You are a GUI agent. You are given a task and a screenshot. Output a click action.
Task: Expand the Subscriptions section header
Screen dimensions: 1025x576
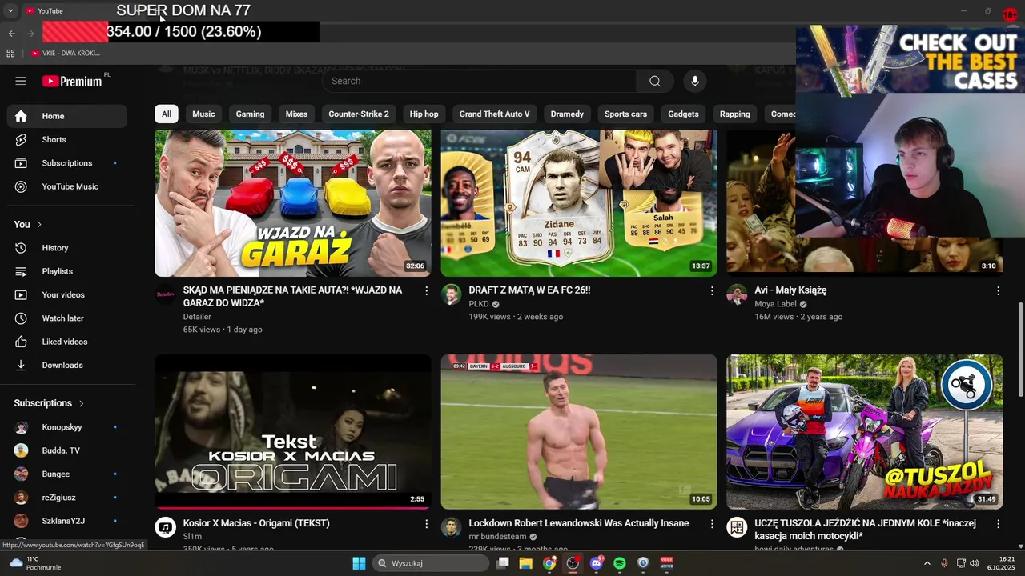point(50,403)
